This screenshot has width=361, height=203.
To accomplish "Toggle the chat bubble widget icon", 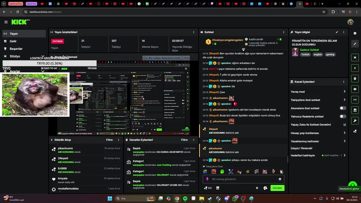I will tap(355, 89).
